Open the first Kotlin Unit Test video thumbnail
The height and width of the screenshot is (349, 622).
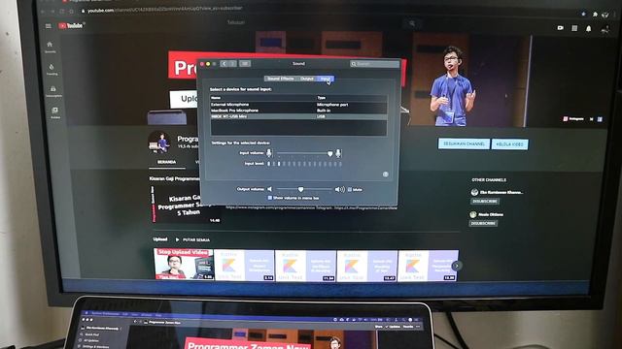(x=245, y=265)
